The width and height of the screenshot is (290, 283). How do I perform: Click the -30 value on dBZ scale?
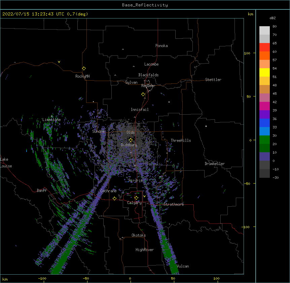point(276,177)
